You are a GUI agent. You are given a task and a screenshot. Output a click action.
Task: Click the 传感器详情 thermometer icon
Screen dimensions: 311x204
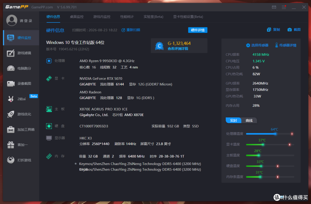[276, 45]
